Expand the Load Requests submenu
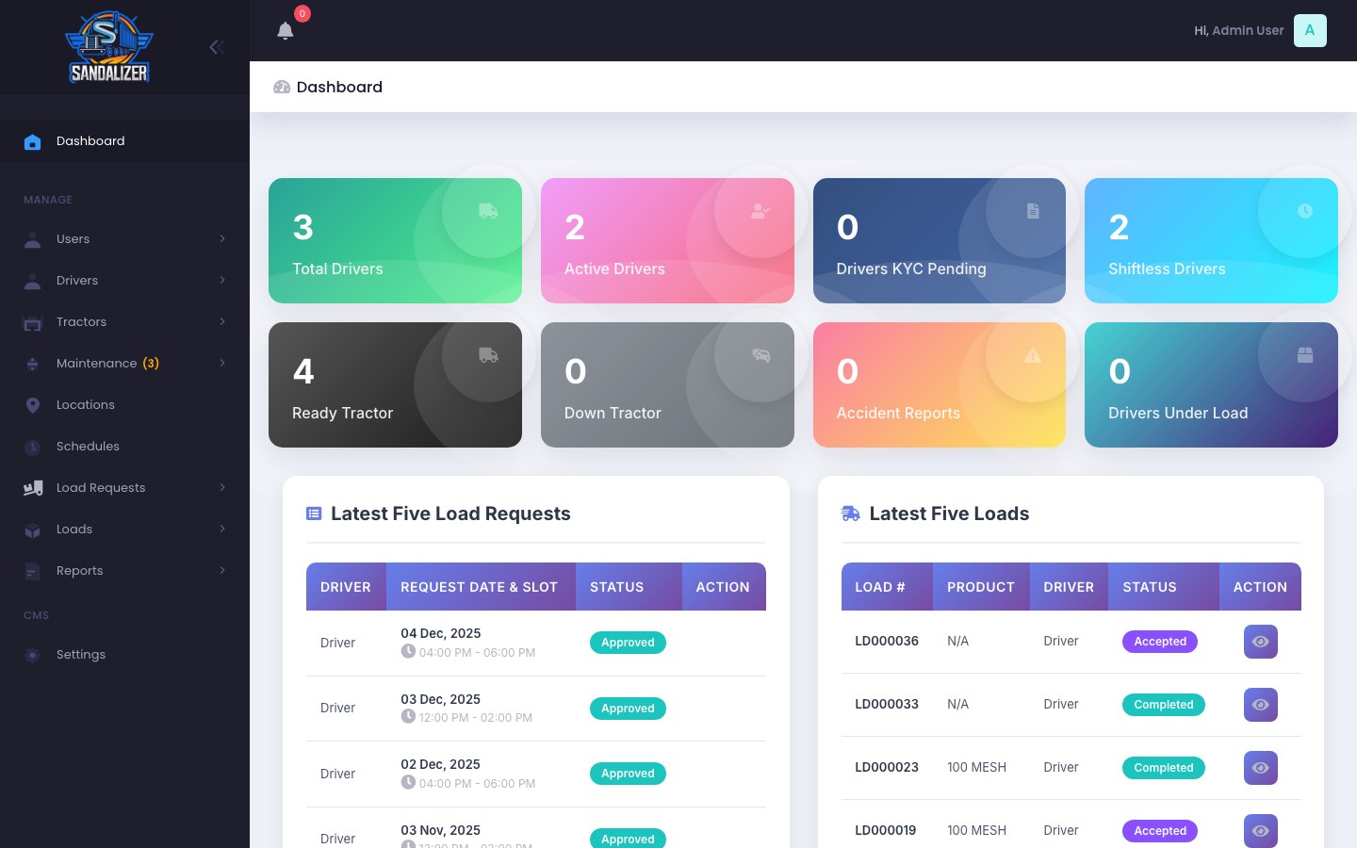The image size is (1357, 848). [124, 488]
